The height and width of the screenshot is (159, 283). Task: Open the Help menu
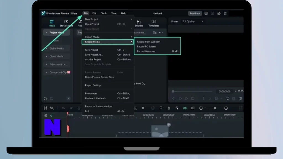pyautogui.click(x=124, y=13)
